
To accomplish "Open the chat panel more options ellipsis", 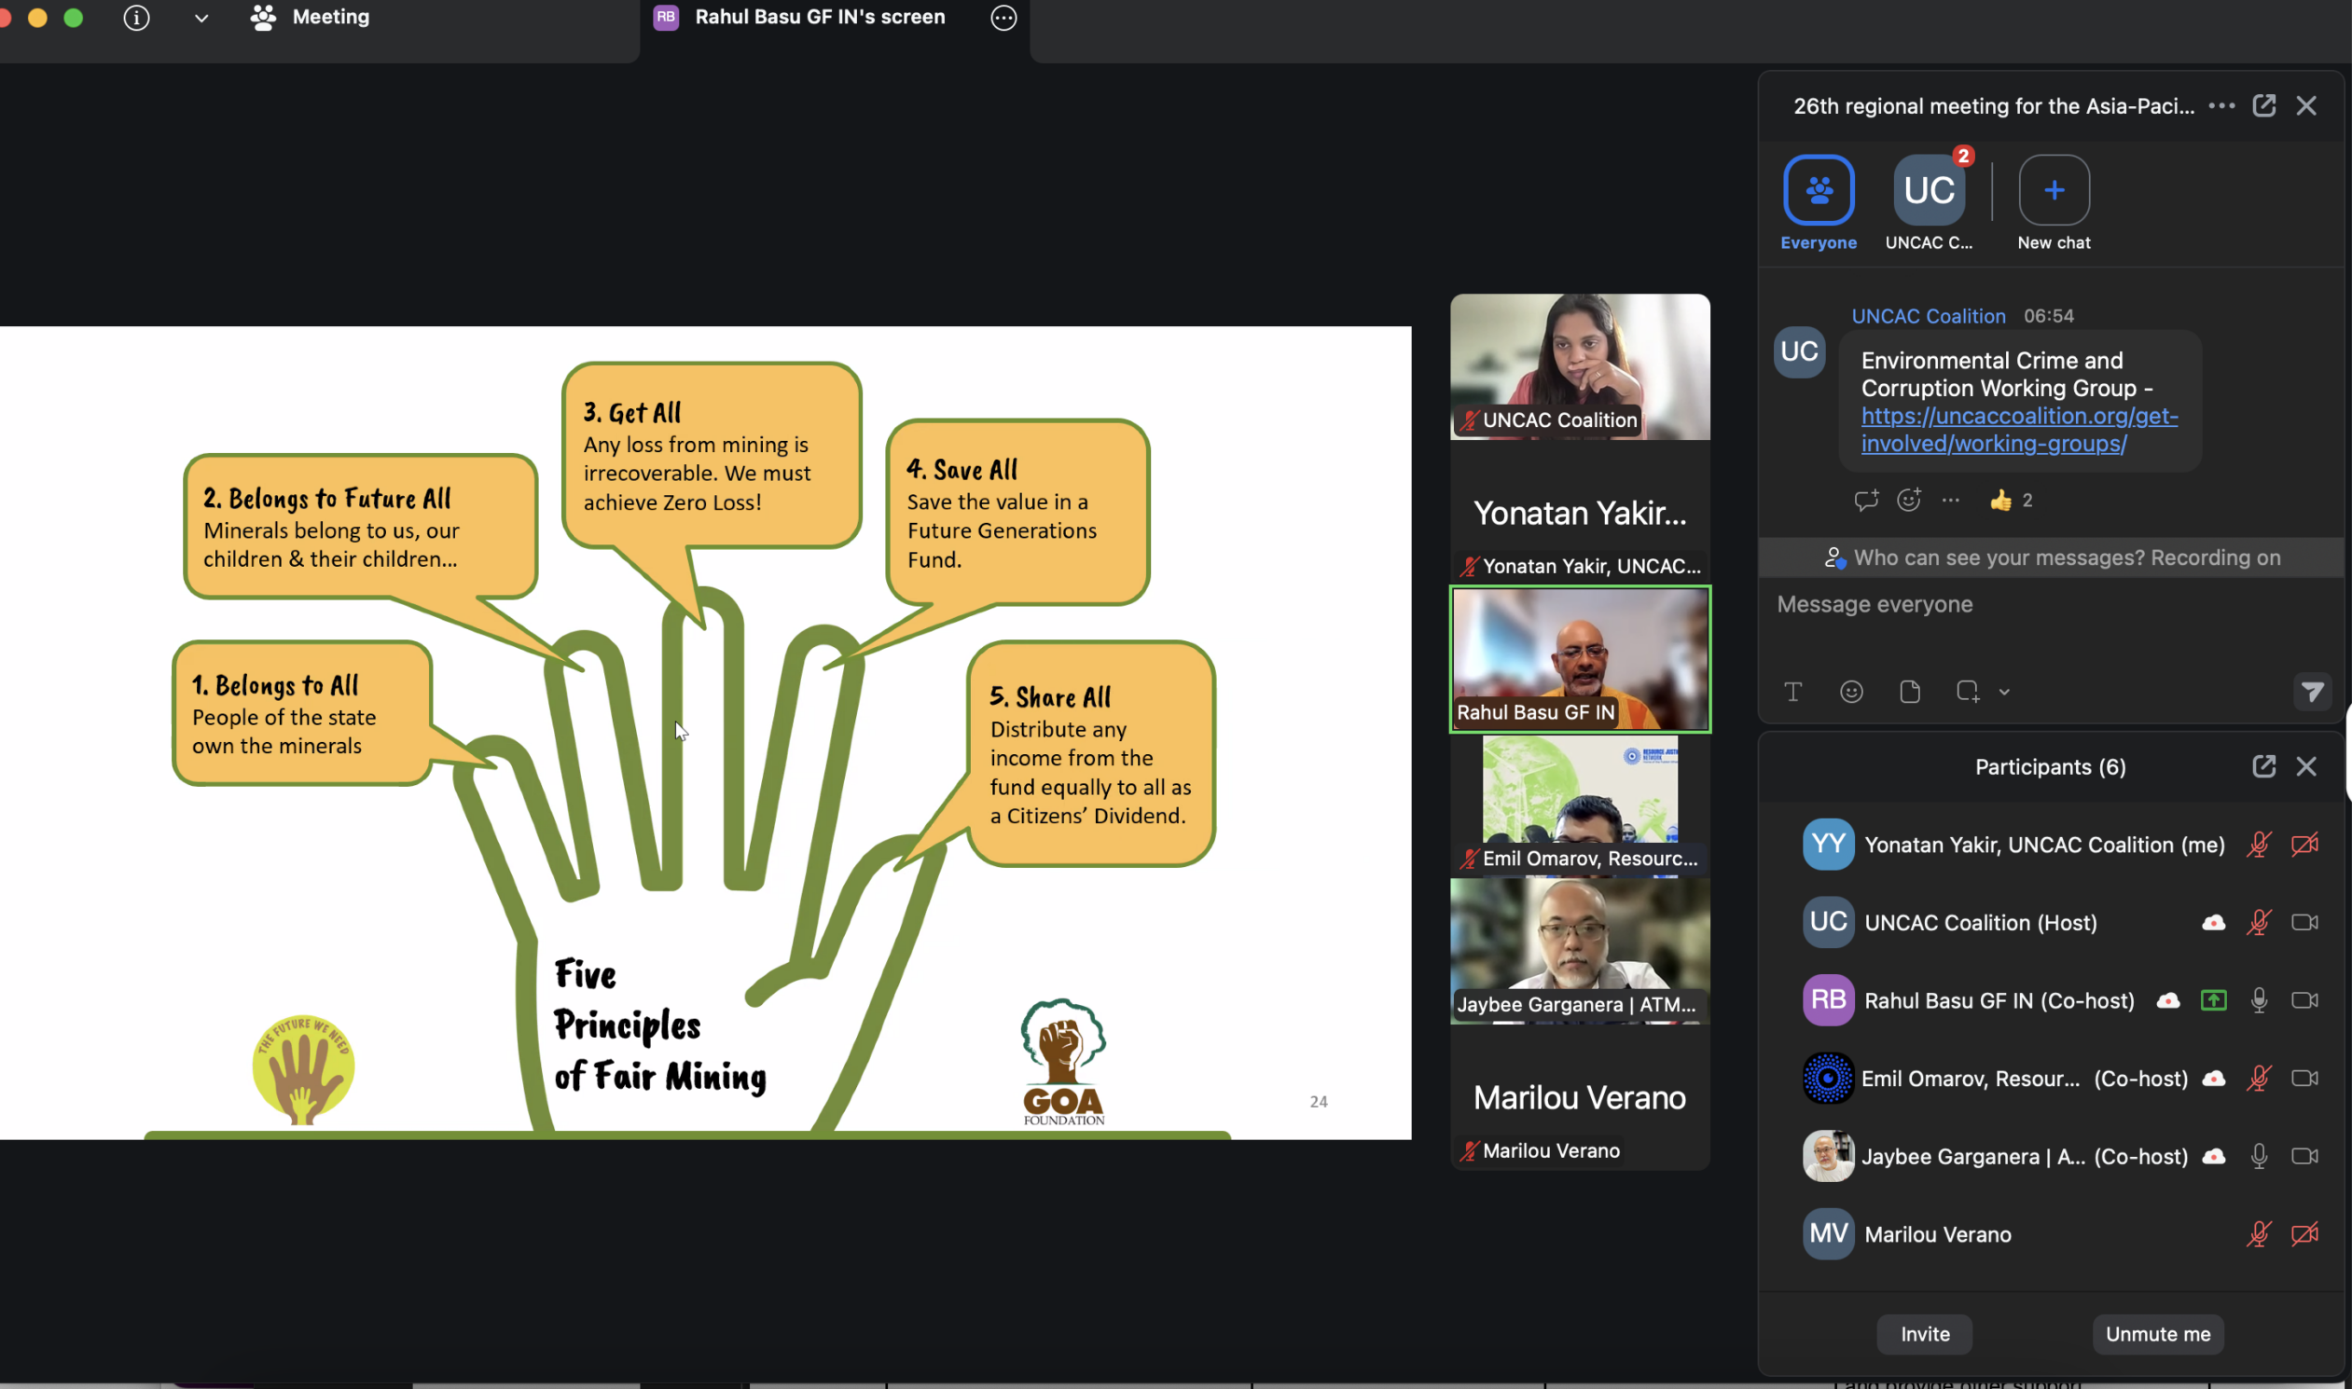I will 2221,105.
